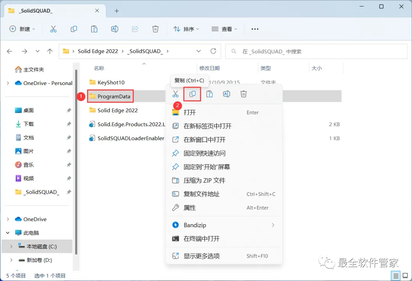Sort by the 类型 column header
The height and width of the screenshot is (281, 412).
coord(266,68)
